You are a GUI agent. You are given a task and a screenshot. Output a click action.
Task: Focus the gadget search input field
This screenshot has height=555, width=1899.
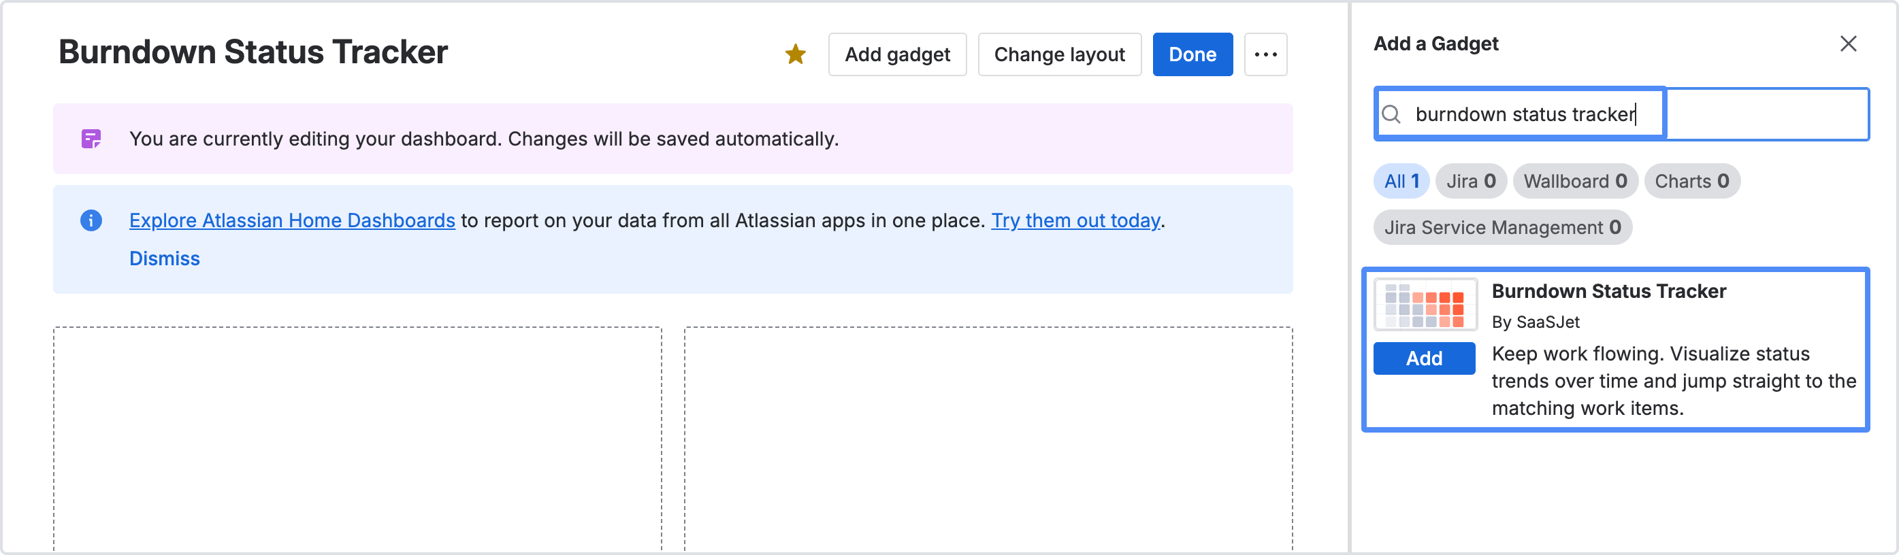pyautogui.click(x=1622, y=114)
